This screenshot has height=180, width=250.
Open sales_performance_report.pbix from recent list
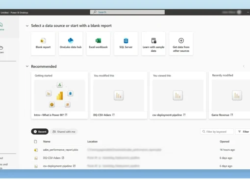(x=60, y=150)
